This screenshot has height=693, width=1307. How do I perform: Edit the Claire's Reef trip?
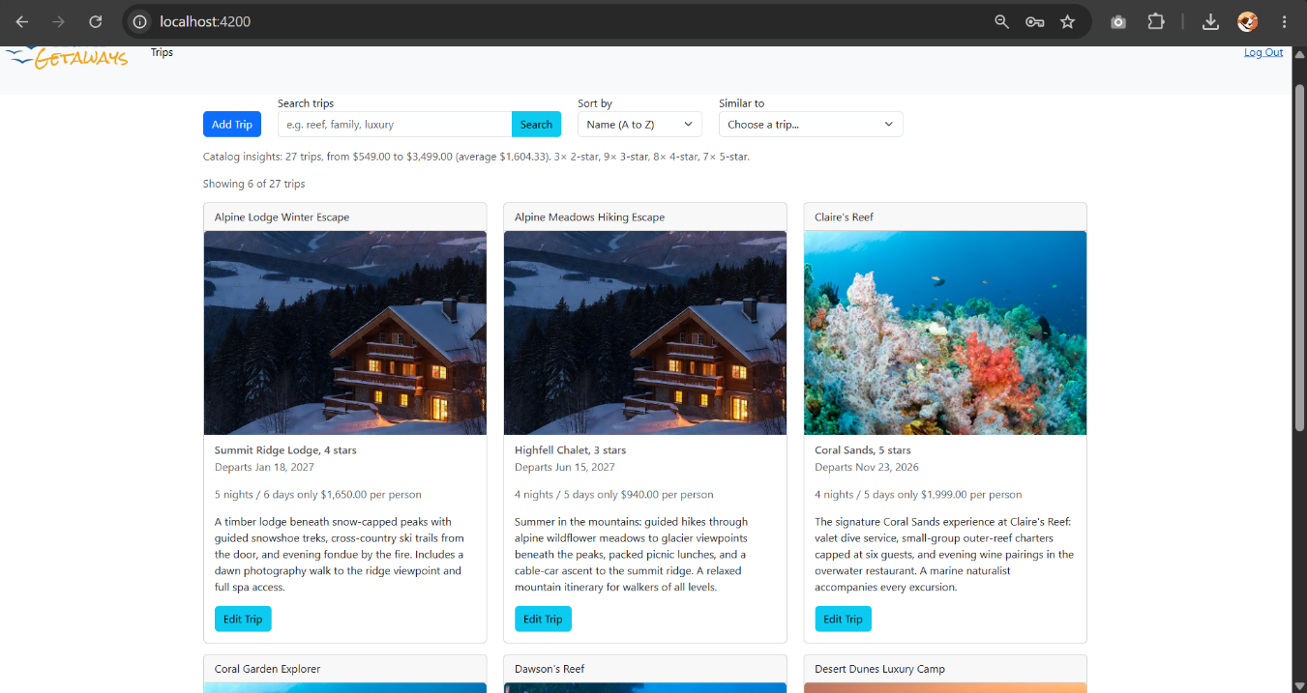pos(843,619)
